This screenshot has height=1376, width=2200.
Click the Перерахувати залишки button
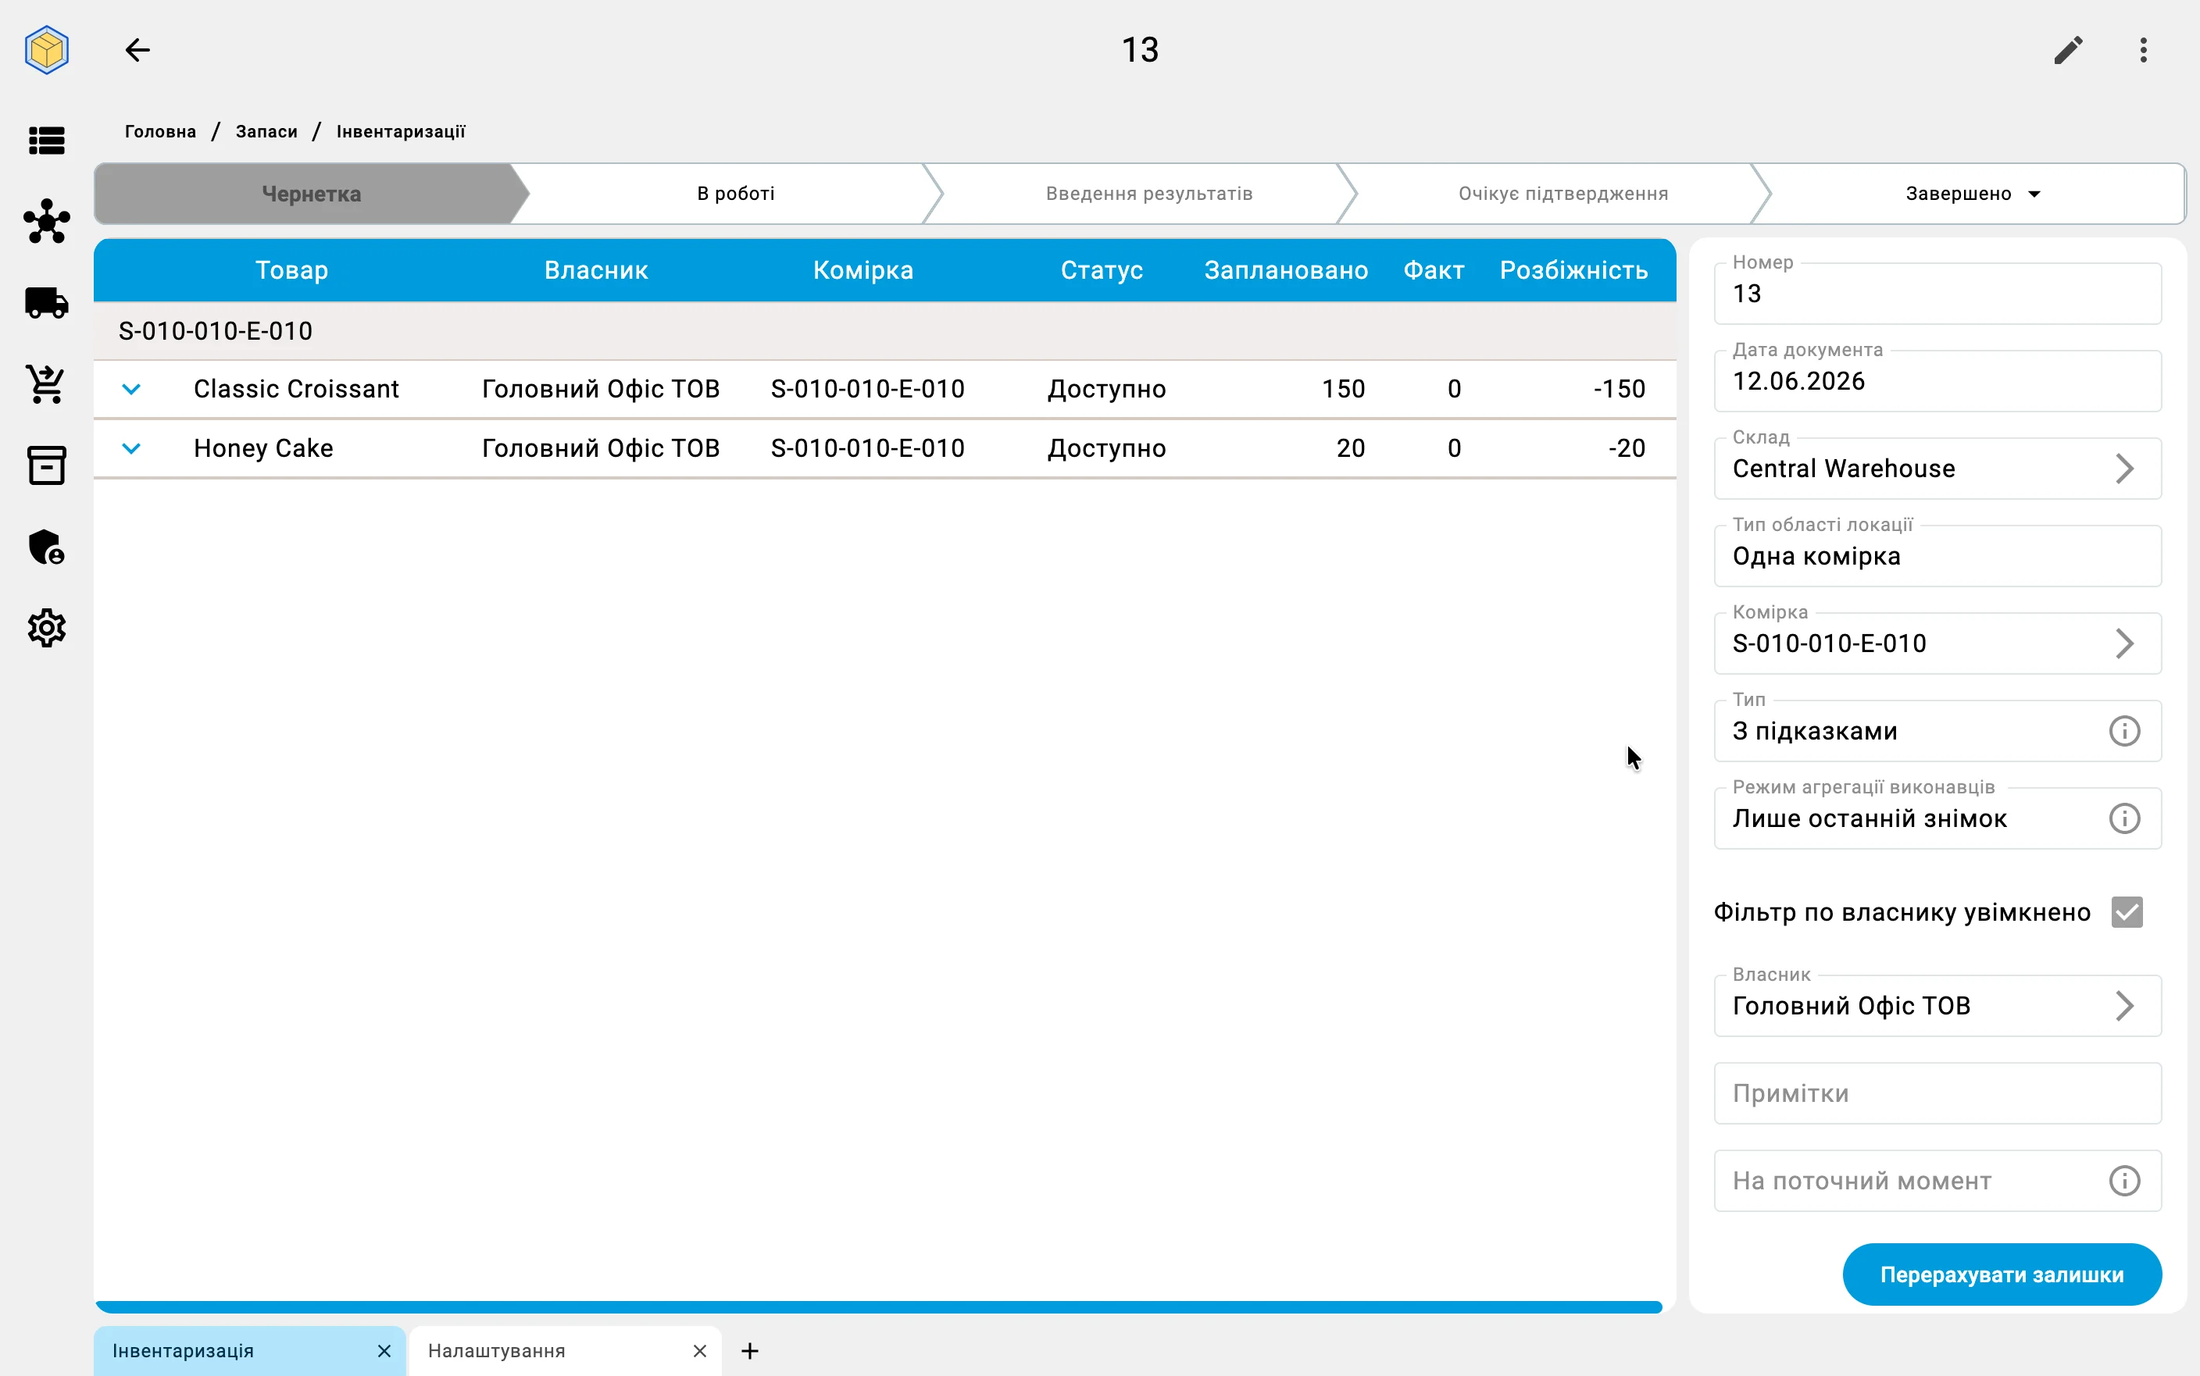point(2002,1274)
